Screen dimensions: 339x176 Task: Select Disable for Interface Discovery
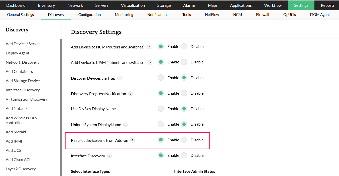tap(184, 155)
